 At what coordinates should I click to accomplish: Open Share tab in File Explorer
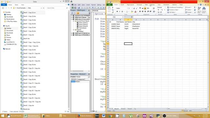16,5
